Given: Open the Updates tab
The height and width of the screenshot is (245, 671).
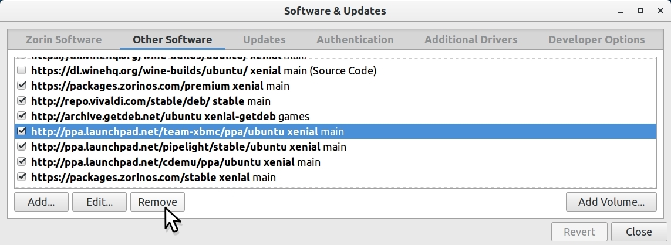Looking at the screenshot, I should tap(264, 40).
